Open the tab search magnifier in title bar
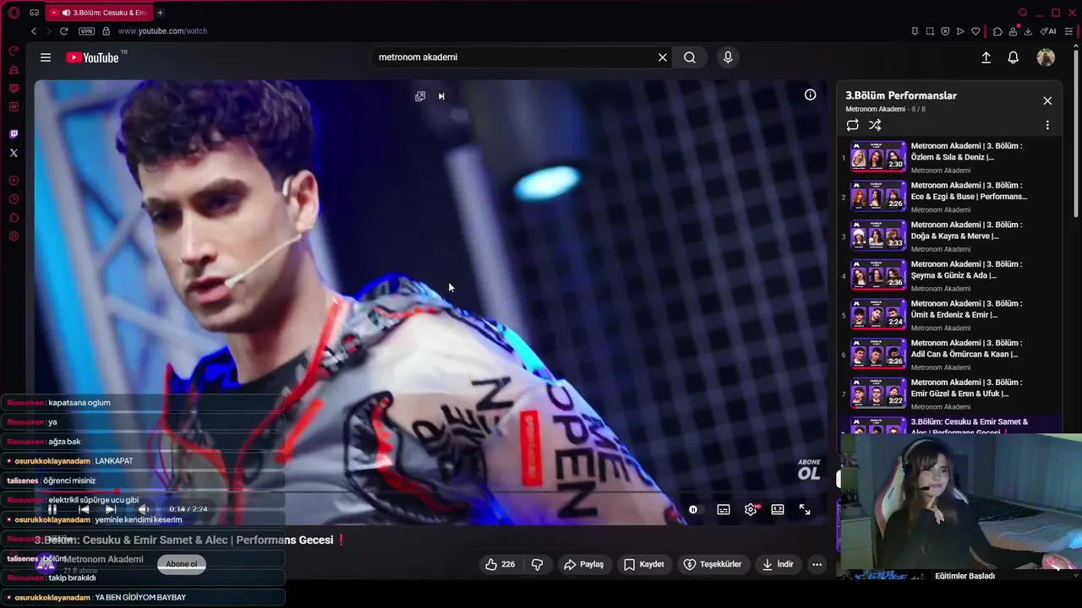Image resolution: width=1082 pixels, height=608 pixels. click(1023, 13)
